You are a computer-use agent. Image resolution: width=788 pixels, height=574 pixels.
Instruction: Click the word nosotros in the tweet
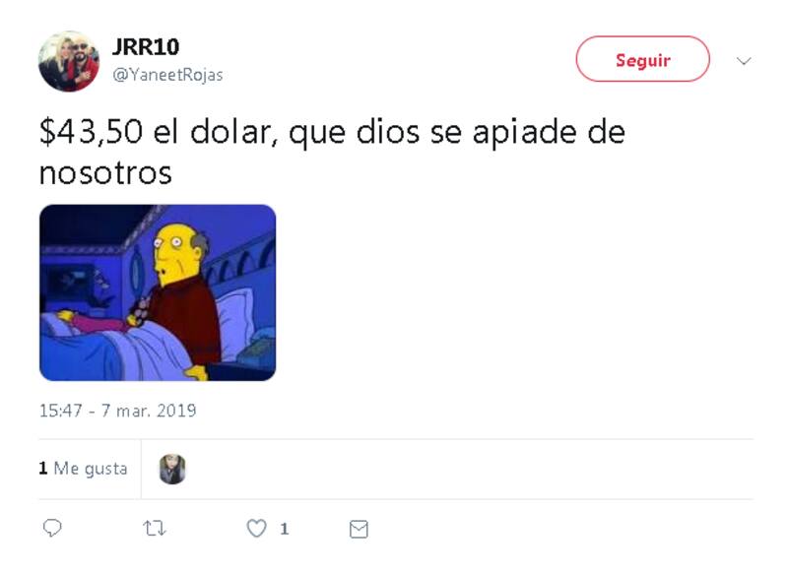105,172
